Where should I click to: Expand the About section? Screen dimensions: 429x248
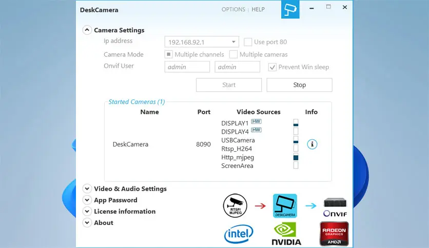click(87, 222)
